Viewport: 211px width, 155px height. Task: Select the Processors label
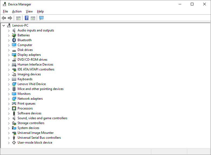(25, 108)
